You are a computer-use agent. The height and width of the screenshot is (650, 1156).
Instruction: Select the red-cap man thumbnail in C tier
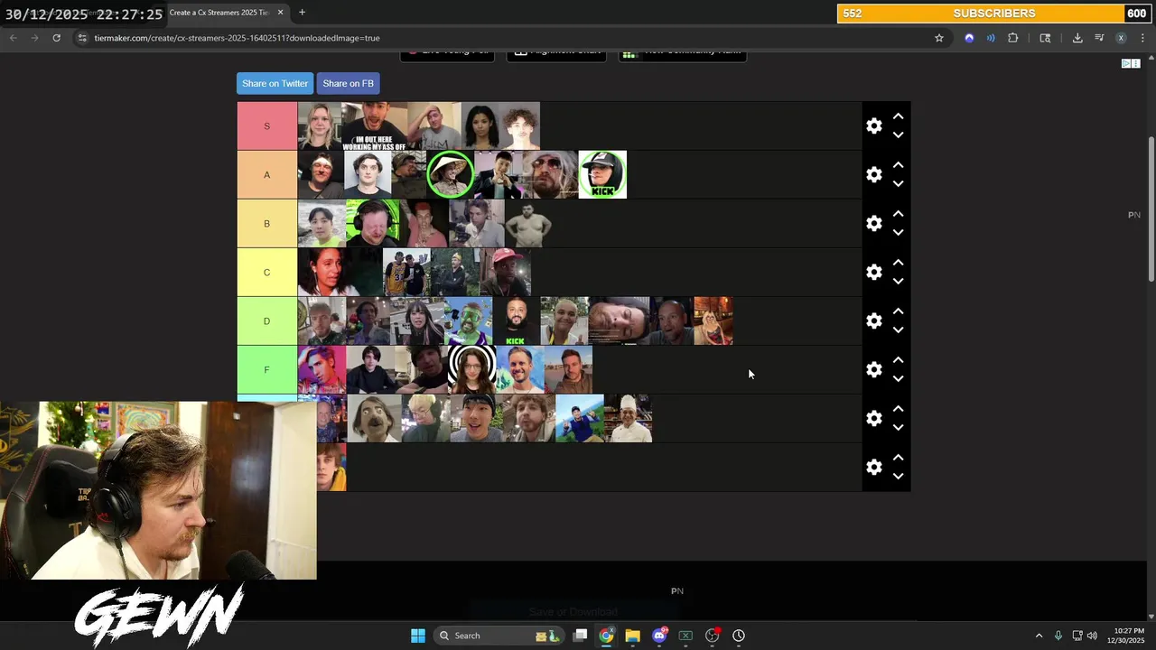click(506, 272)
